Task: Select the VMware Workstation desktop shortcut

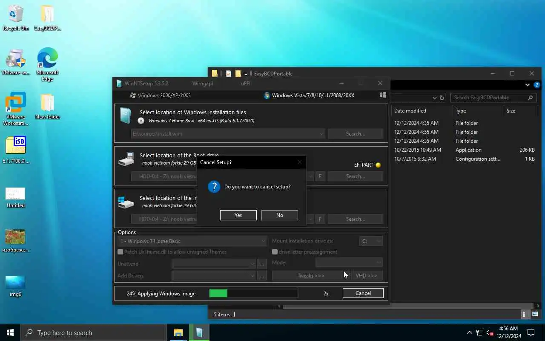Action: coord(16,109)
